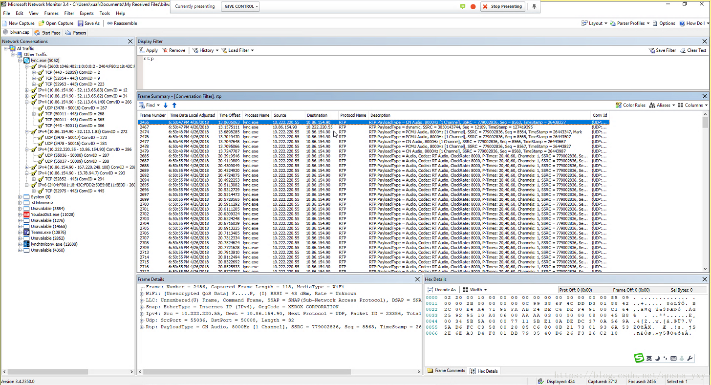711x385 pixels.
Task: Click the lync.exe Skype icon in tree
Action: [x=27, y=61]
